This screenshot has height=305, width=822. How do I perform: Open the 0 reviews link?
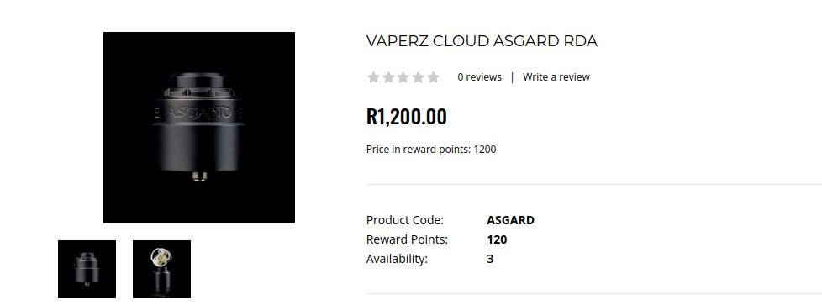pyautogui.click(x=479, y=77)
